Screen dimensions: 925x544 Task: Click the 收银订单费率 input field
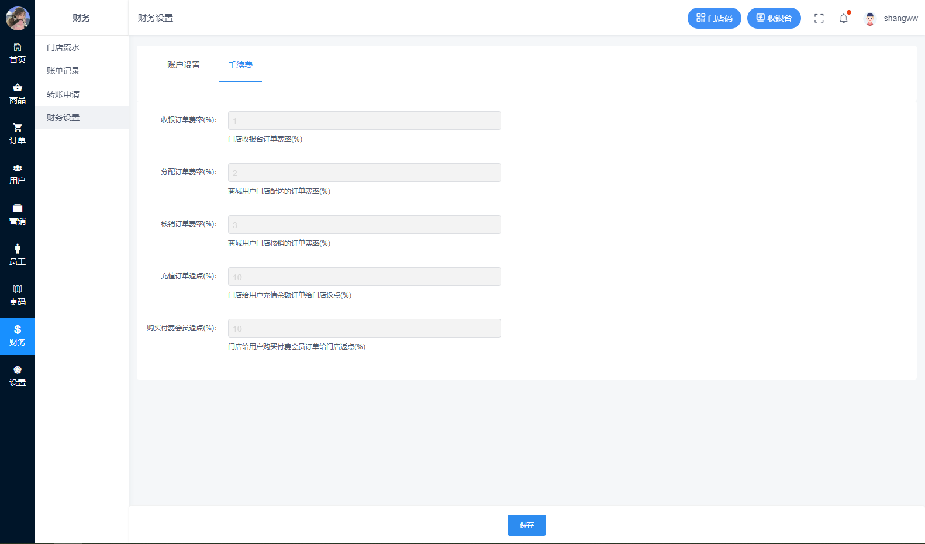pos(364,120)
